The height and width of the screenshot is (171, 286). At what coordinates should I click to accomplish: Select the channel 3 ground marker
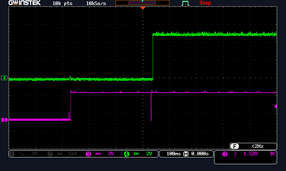4,120
